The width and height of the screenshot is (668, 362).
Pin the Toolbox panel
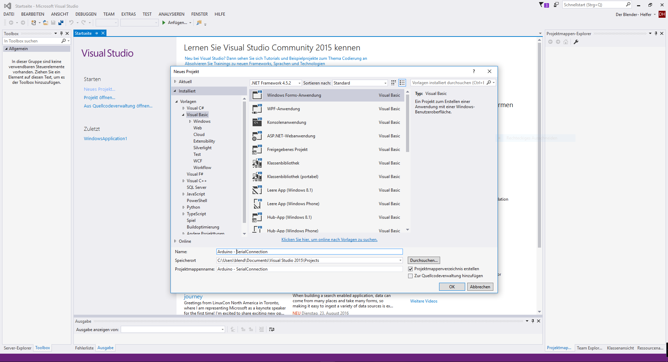61,33
